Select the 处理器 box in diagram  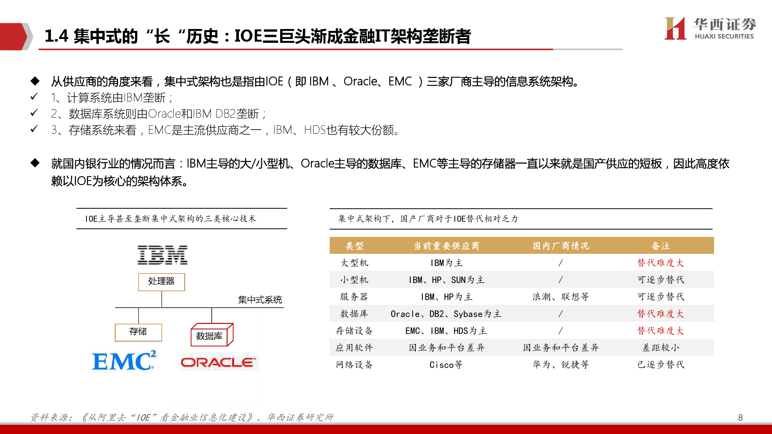pos(162,282)
